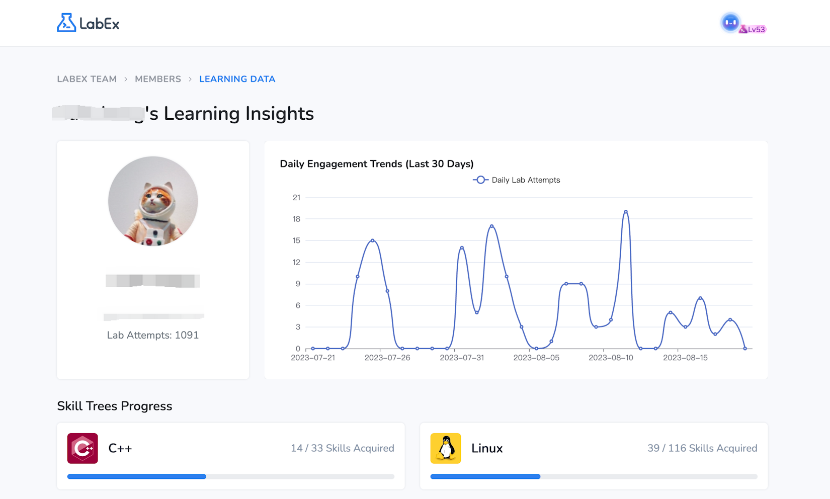This screenshot has height=499, width=830.
Task: Click the circle marker in the chart legend
Action: 481,180
